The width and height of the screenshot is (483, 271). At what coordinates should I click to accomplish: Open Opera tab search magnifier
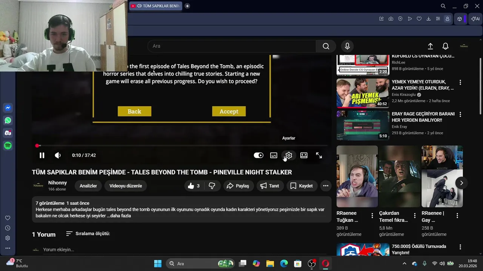click(x=443, y=6)
